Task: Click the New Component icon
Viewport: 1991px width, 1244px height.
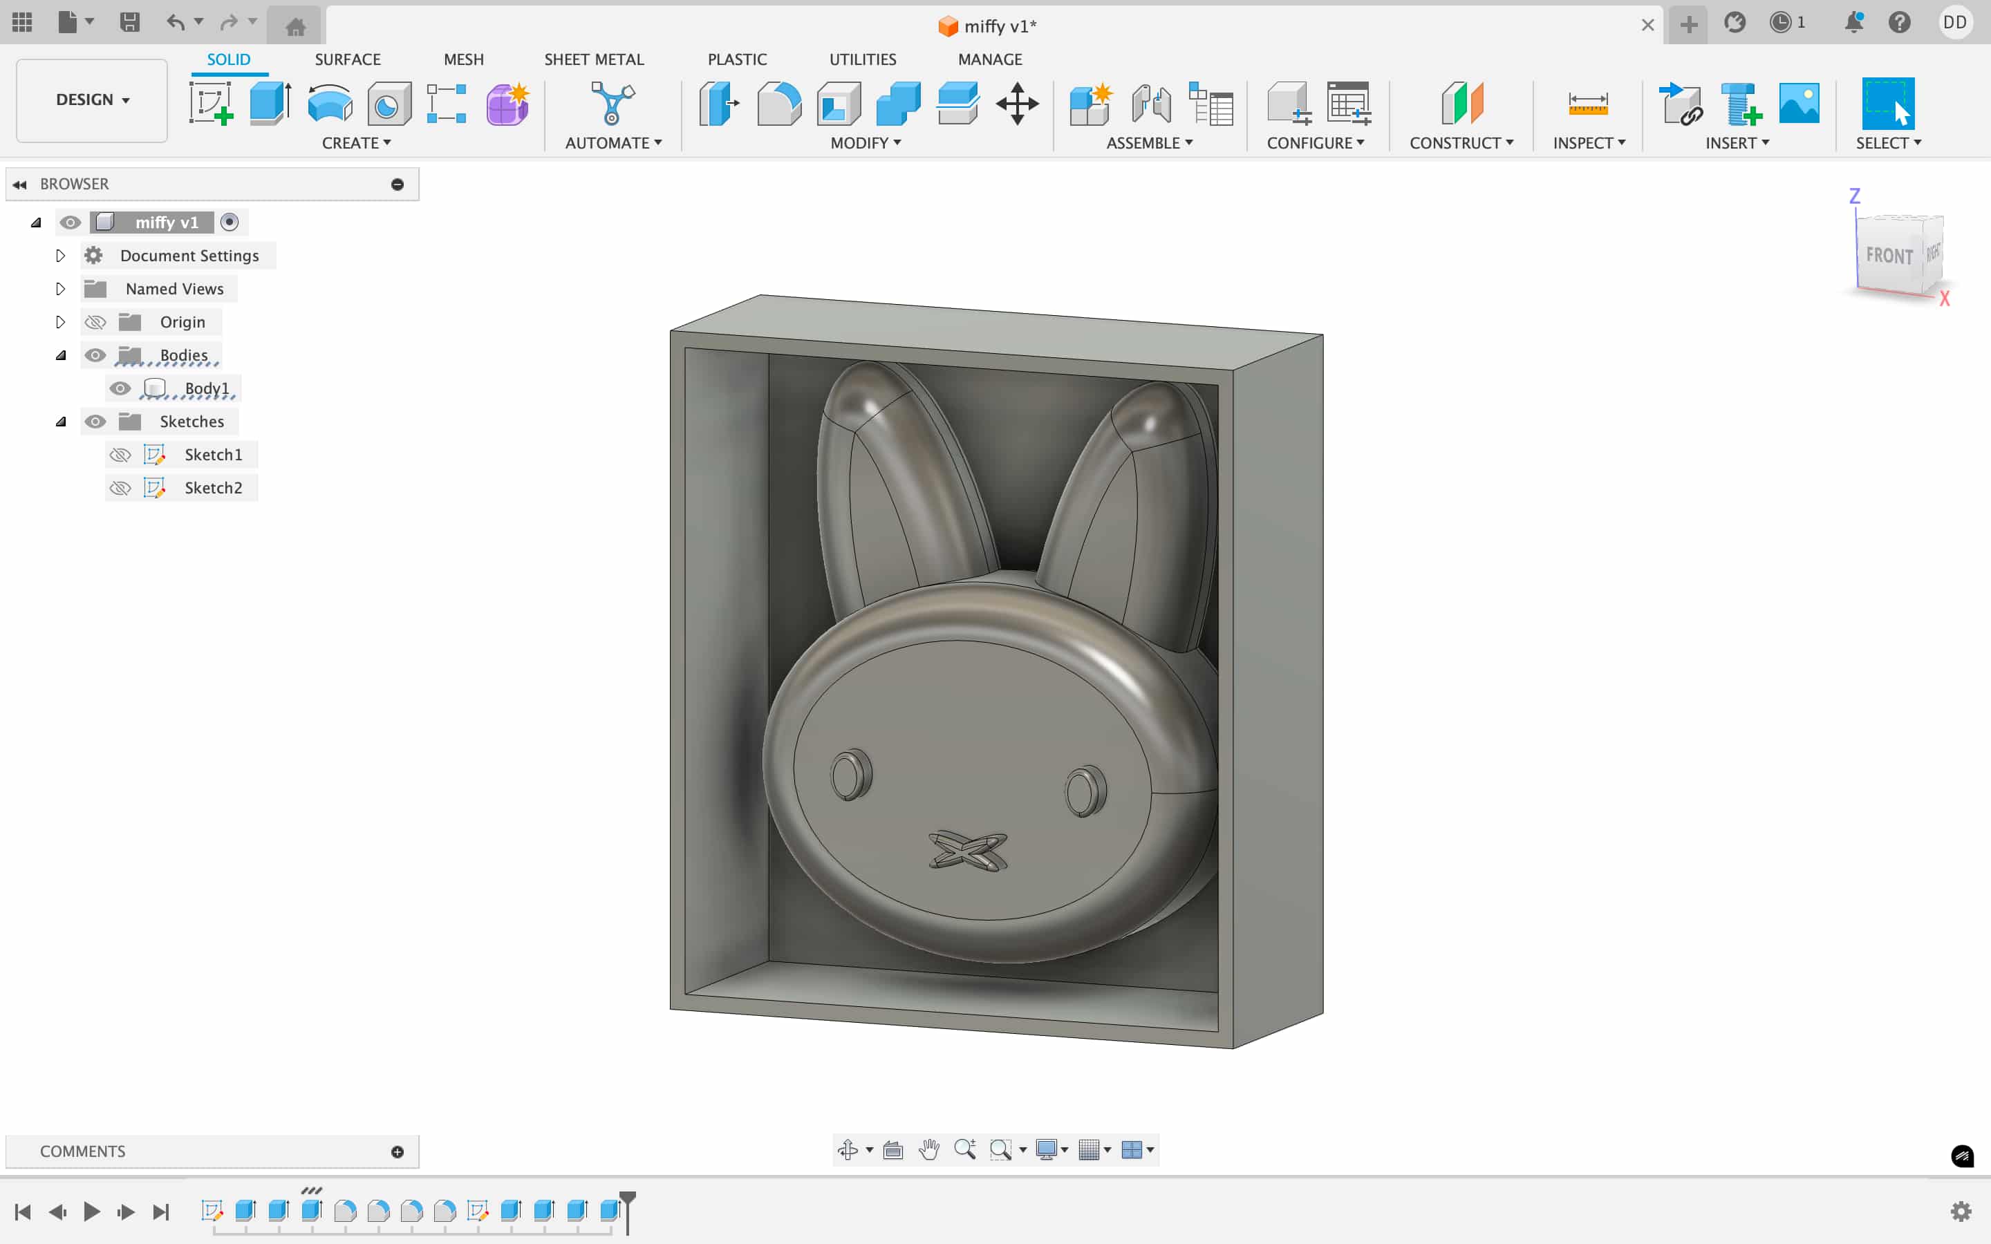Action: [1091, 104]
